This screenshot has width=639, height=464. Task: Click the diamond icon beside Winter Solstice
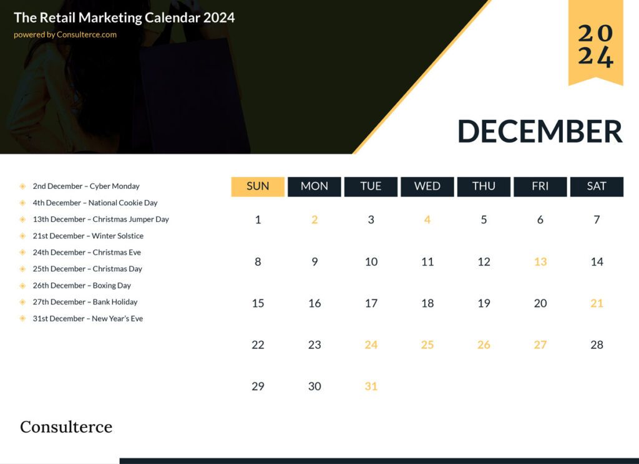pos(22,236)
